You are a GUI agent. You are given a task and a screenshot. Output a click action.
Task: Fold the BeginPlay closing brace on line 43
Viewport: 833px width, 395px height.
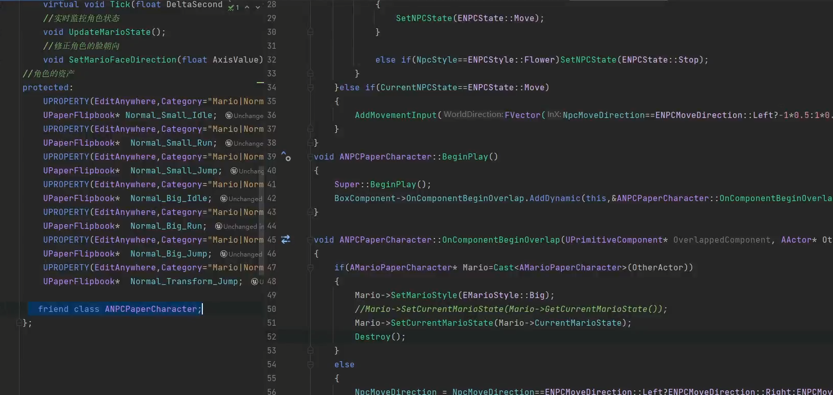pos(310,212)
